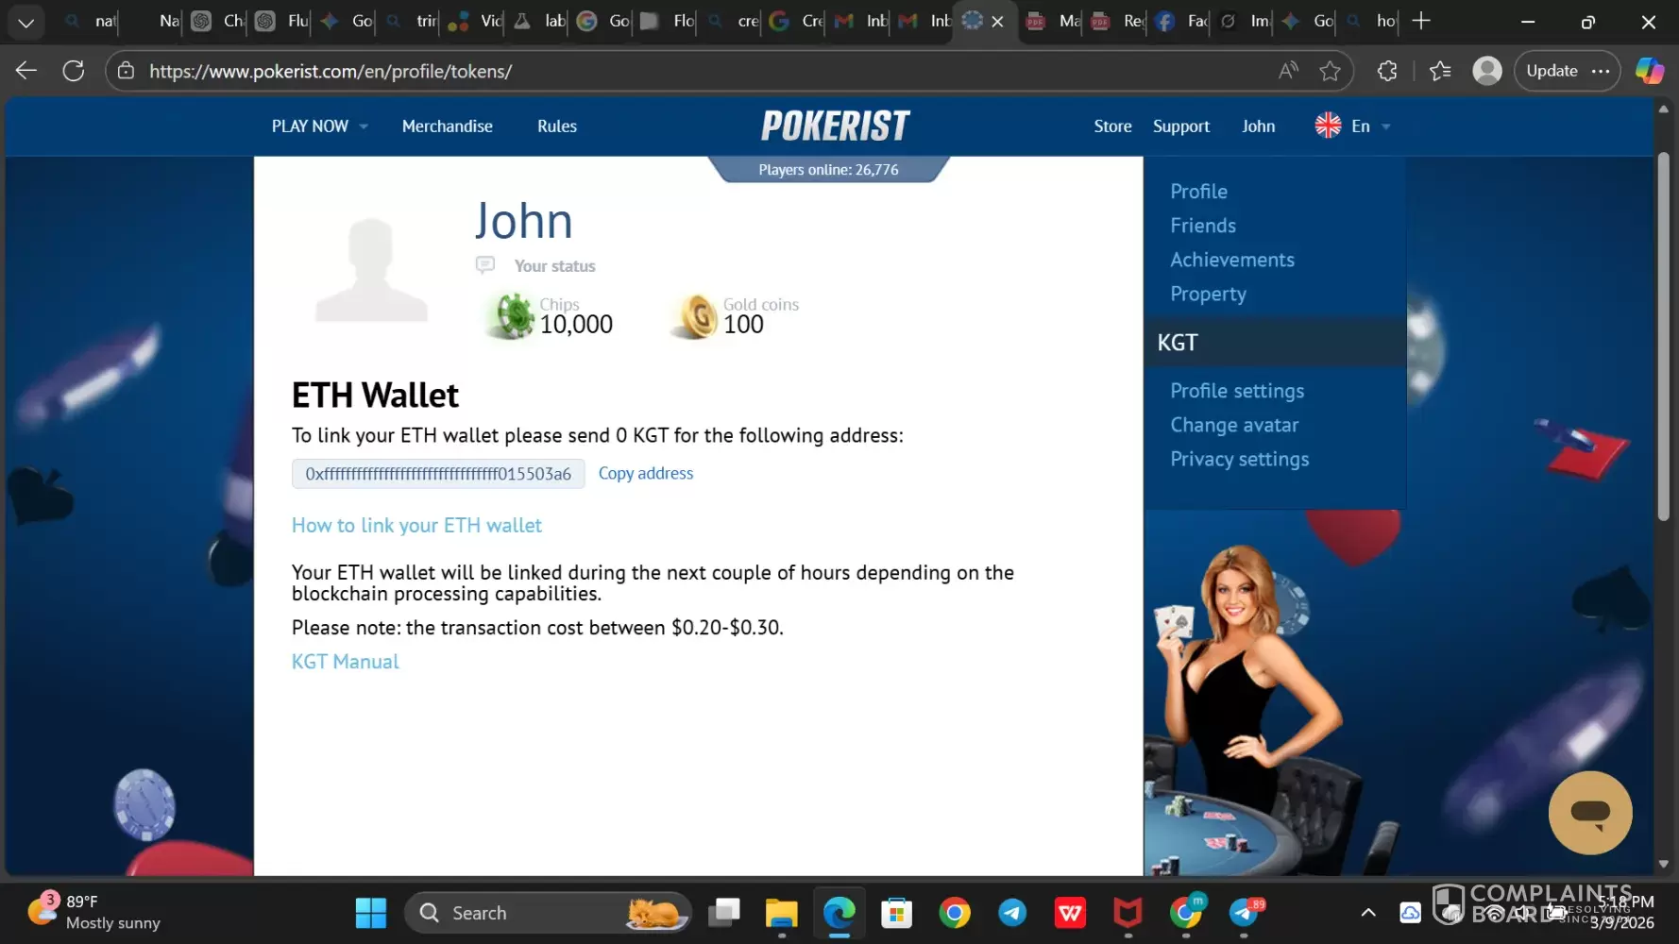This screenshot has height=944, width=1679.
Task: Open the KGT Manual link
Action: tap(345, 662)
